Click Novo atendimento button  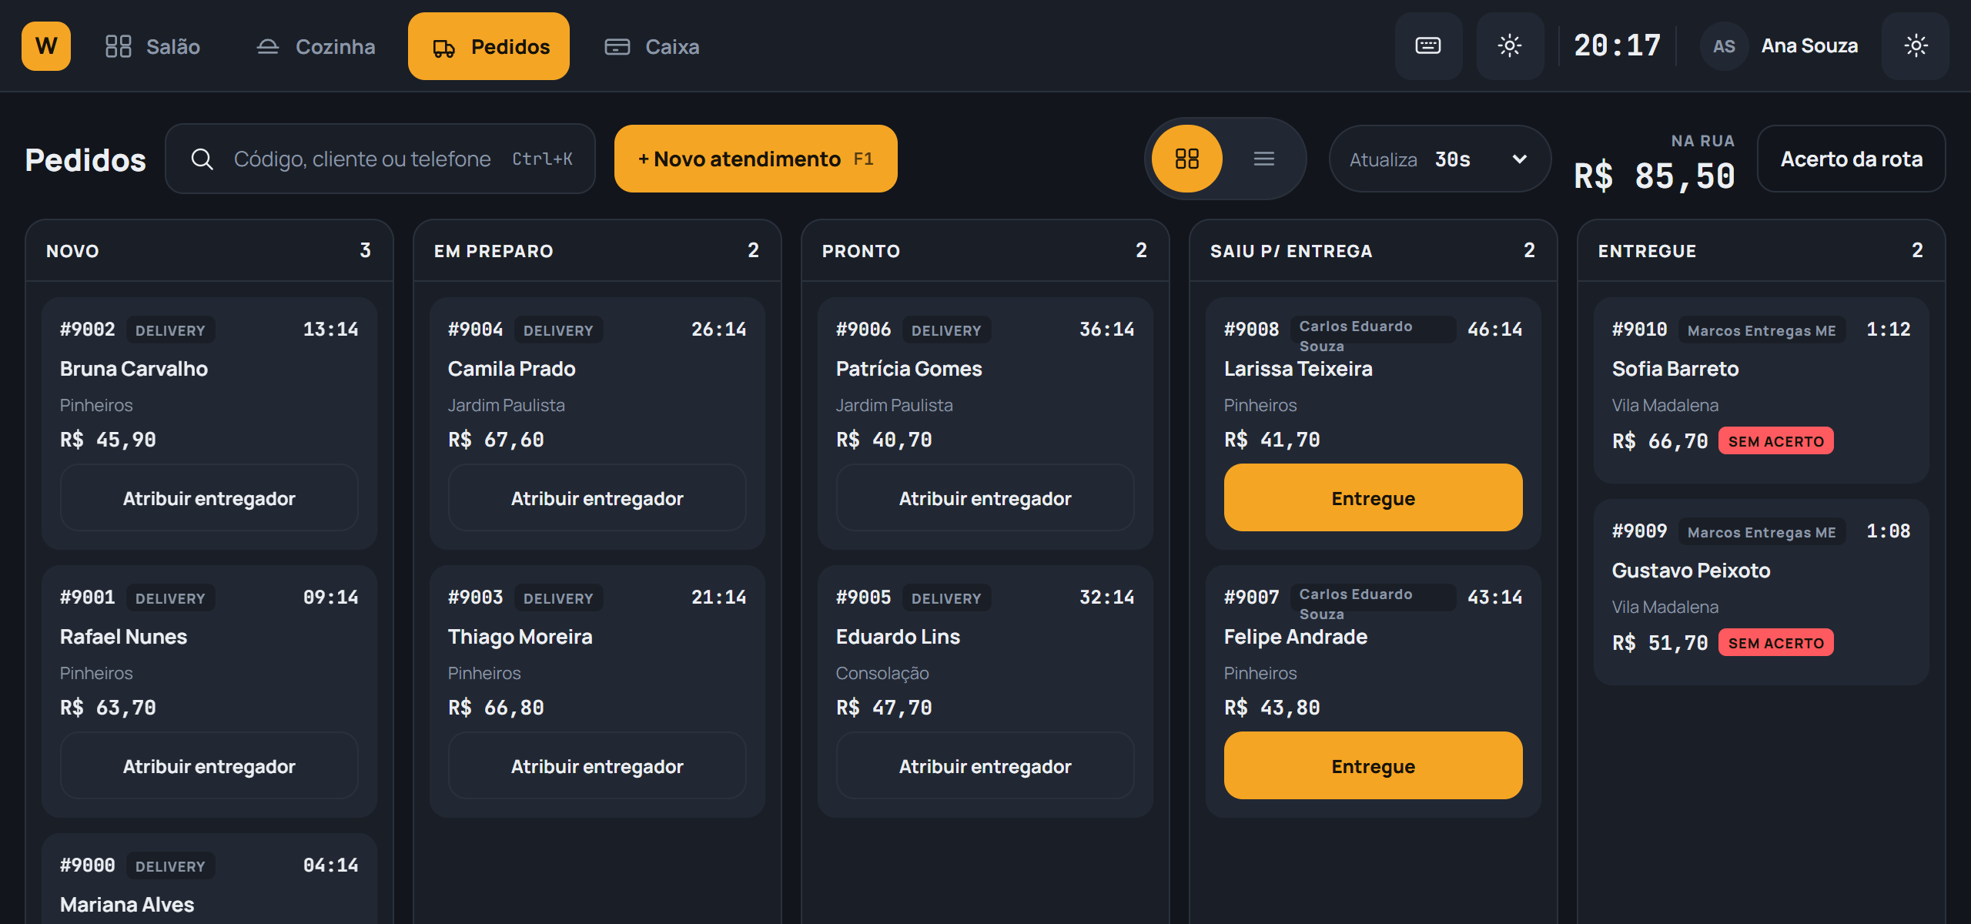click(756, 159)
